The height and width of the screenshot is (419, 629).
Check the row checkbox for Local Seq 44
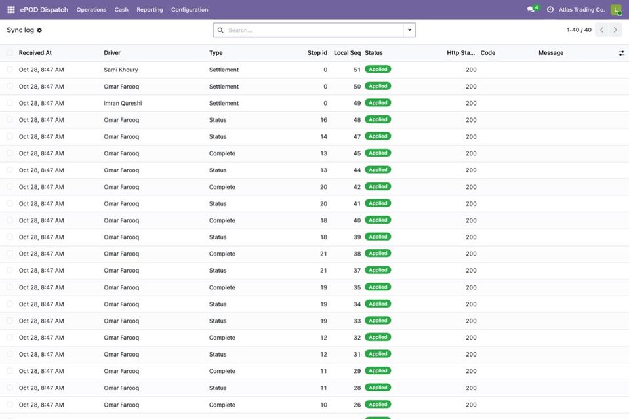(10, 170)
